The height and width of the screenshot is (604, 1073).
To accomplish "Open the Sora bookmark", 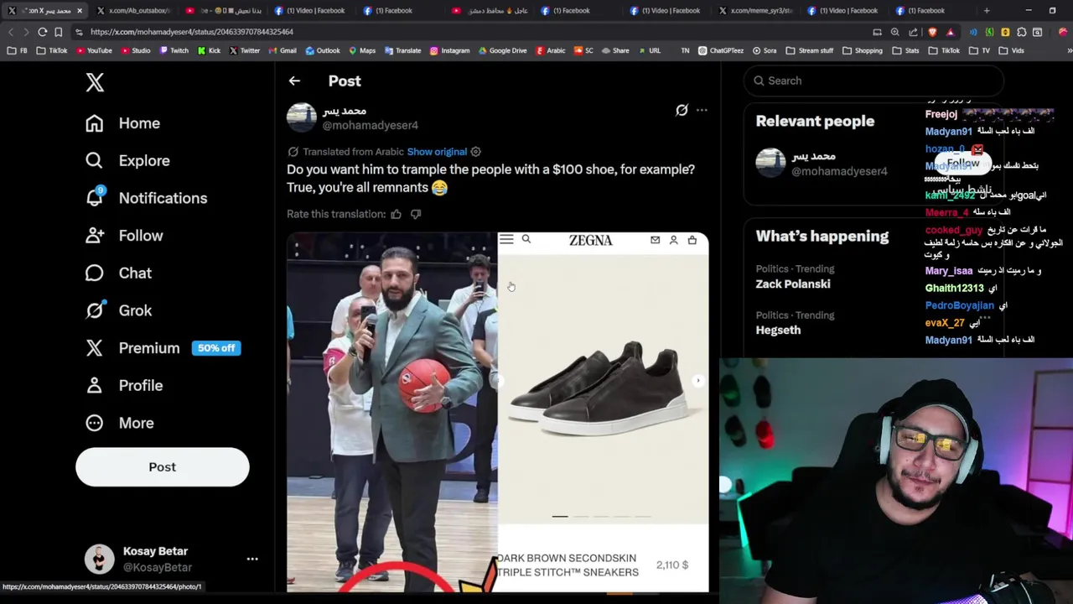I will pos(765,50).
